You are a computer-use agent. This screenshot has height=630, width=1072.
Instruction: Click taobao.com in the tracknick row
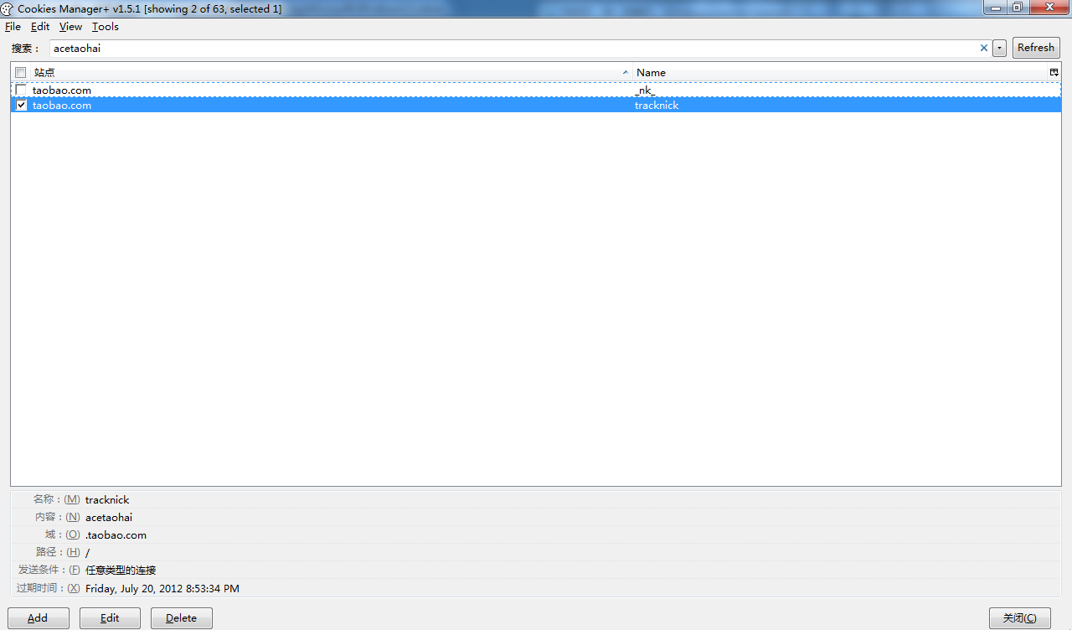coord(62,106)
